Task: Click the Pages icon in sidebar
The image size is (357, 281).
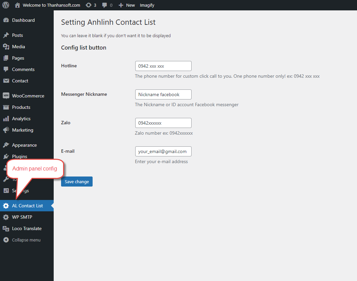Action: pos(6,58)
